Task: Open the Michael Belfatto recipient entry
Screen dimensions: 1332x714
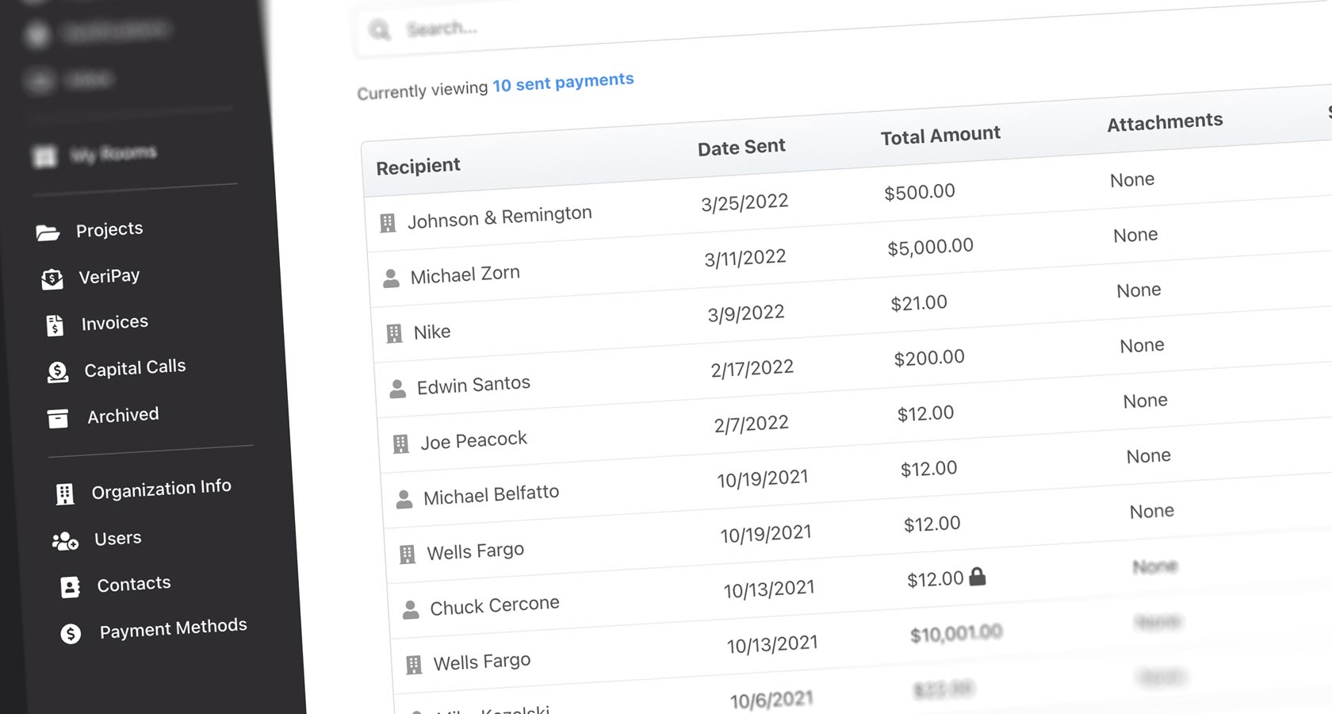Action: 491,494
